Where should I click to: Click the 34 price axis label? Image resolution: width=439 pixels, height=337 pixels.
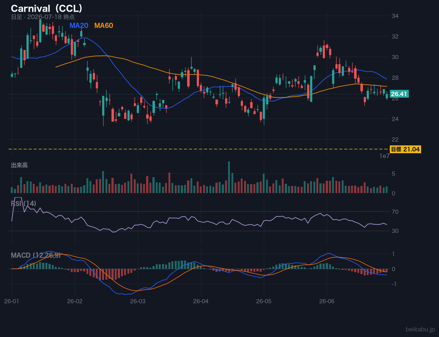[395, 16]
